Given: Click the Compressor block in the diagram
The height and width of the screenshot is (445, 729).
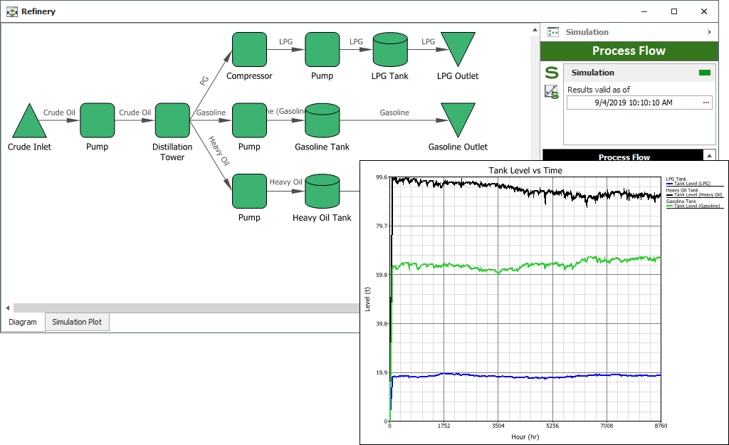Looking at the screenshot, I should (x=249, y=49).
